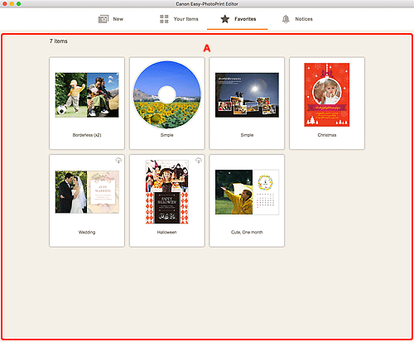The height and width of the screenshot is (342, 414).
Task: Open the Notices tab
Action: click(x=297, y=19)
